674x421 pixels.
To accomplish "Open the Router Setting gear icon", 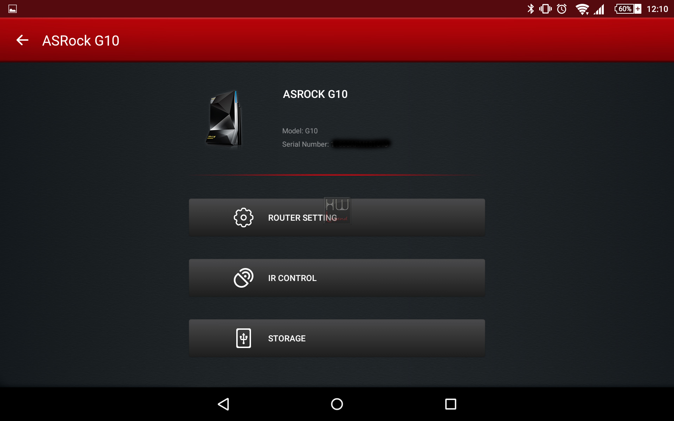I will tap(243, 218).
